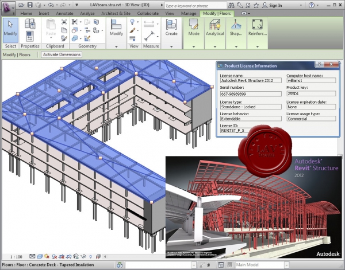
Task: Open Customize Quick Access Toolbar dropdown
Action: pos(76,5)
